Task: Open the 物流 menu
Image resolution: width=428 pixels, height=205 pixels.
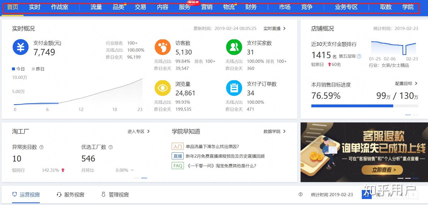Action: (229, 7)
